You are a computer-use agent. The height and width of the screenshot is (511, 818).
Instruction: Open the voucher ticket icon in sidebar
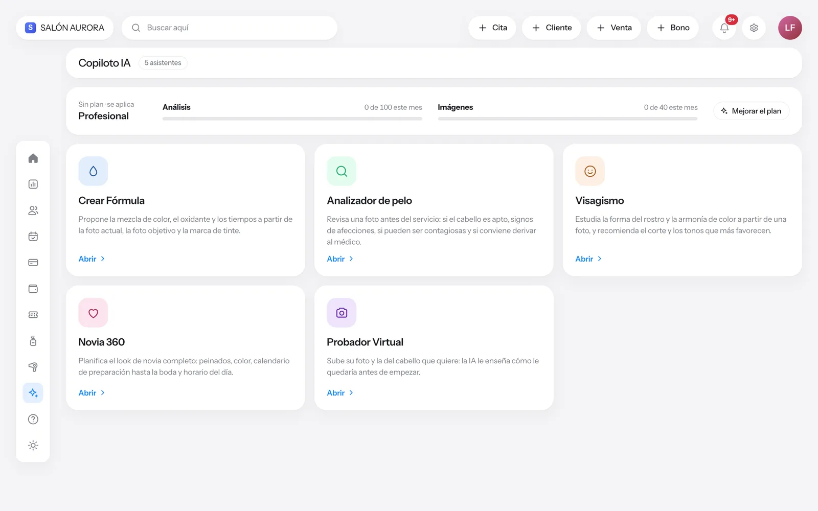[x=33, y=315]
